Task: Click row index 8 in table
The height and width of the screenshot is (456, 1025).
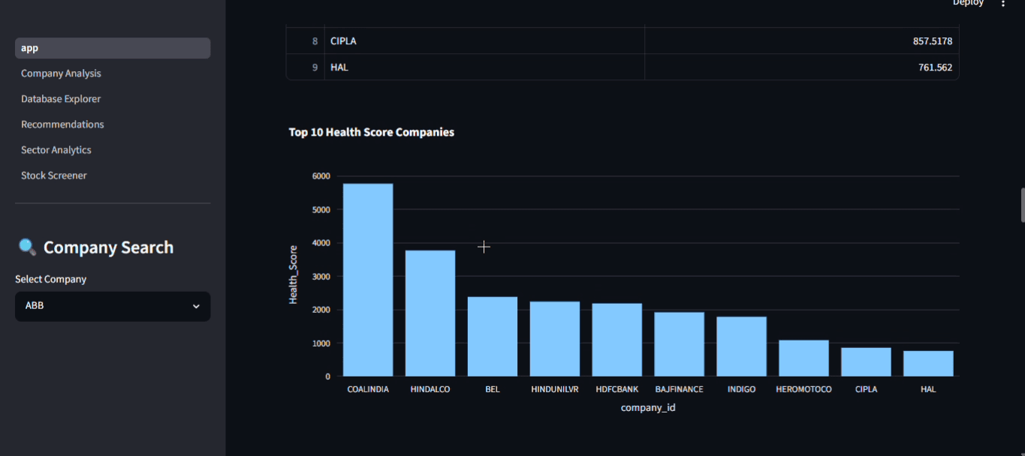Action: [x=306, y=41]
